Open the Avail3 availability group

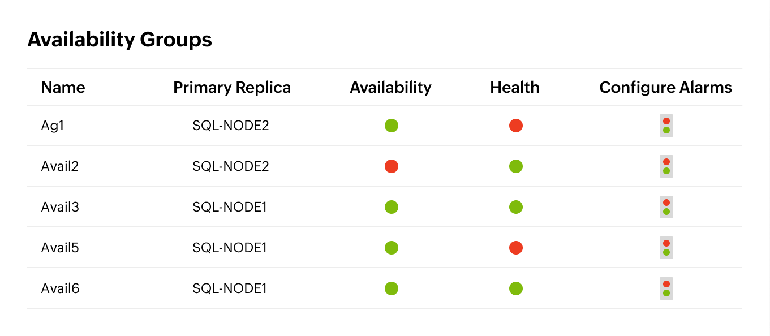(59, 207)
